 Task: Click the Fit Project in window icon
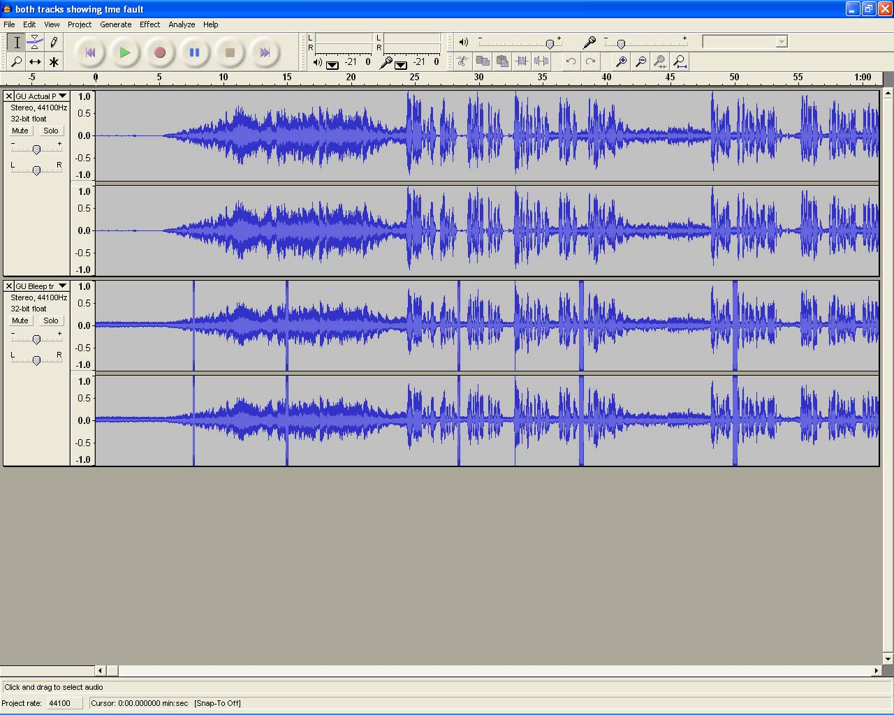680,61
